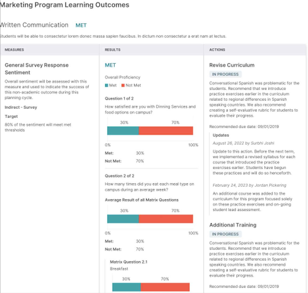Click the teal Met legend square
308x293 pixels.
(106, 85)
